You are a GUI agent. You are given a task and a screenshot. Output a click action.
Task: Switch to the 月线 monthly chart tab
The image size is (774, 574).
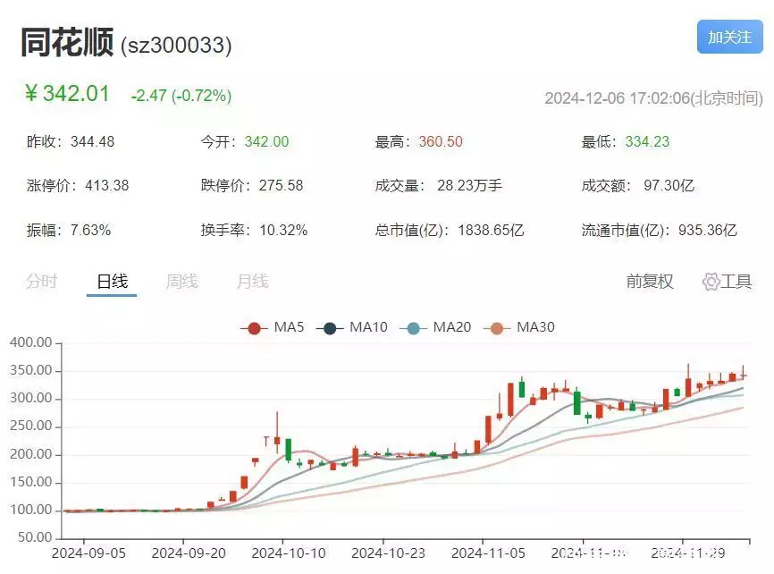pyautogui.click(x=253, y=282)
